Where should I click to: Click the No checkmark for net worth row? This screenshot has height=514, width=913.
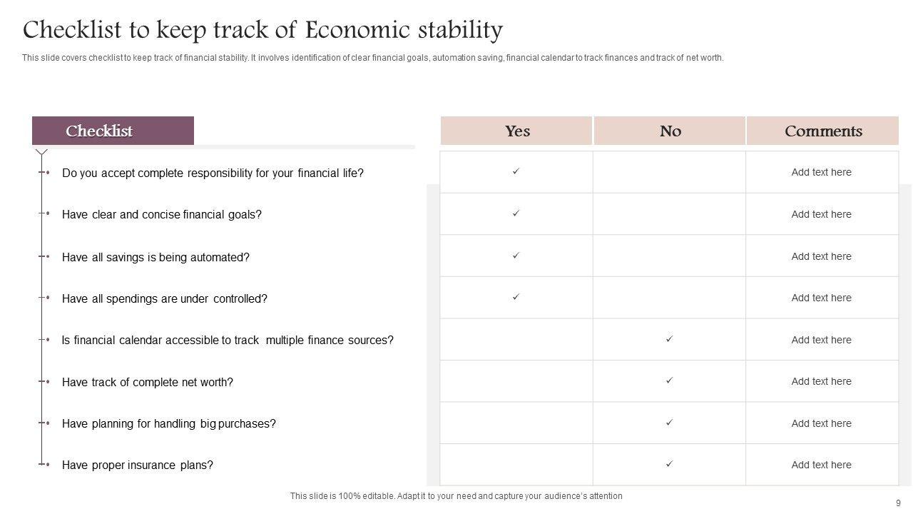tap(669, 381)
